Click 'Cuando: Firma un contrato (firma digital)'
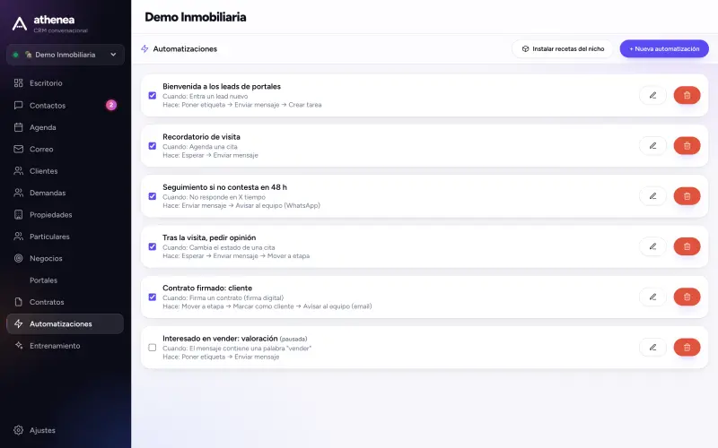This screenshot has width=718, height=448. [x=223, y=297]
